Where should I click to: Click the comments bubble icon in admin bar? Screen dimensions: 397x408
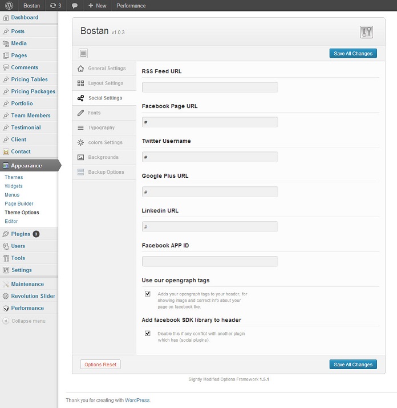tap(75, 6)
